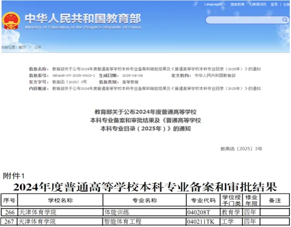Click the 附件1 heading
This screenshot has width=291, height=227.
13,176
